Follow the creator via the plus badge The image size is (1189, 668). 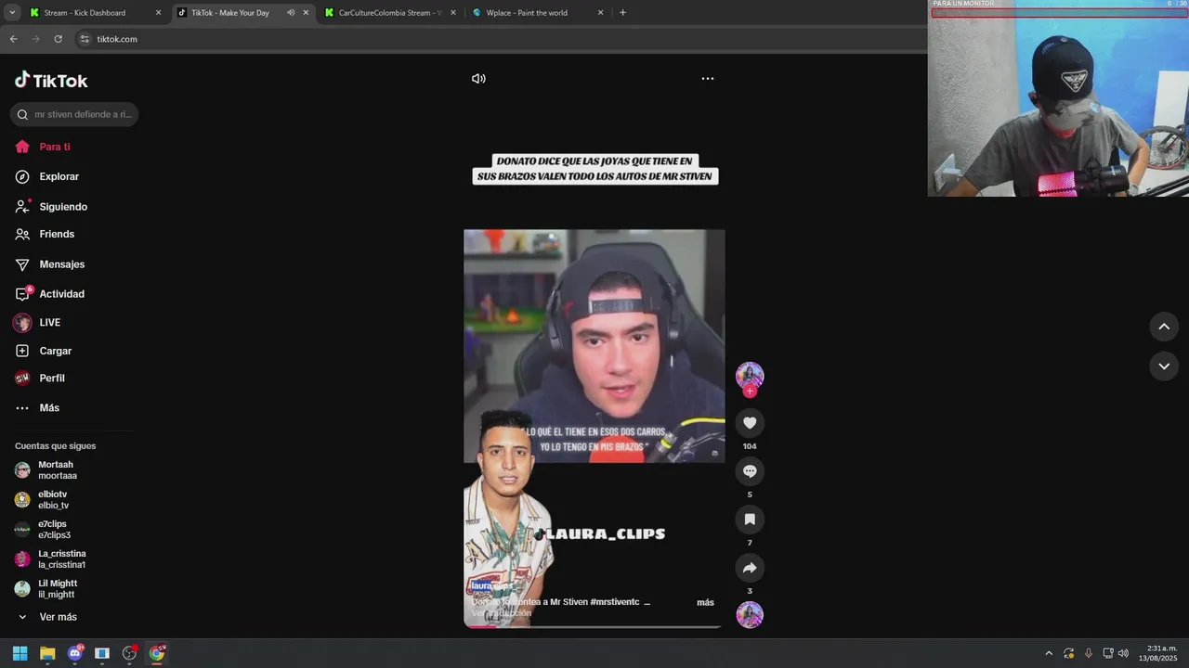750,392
